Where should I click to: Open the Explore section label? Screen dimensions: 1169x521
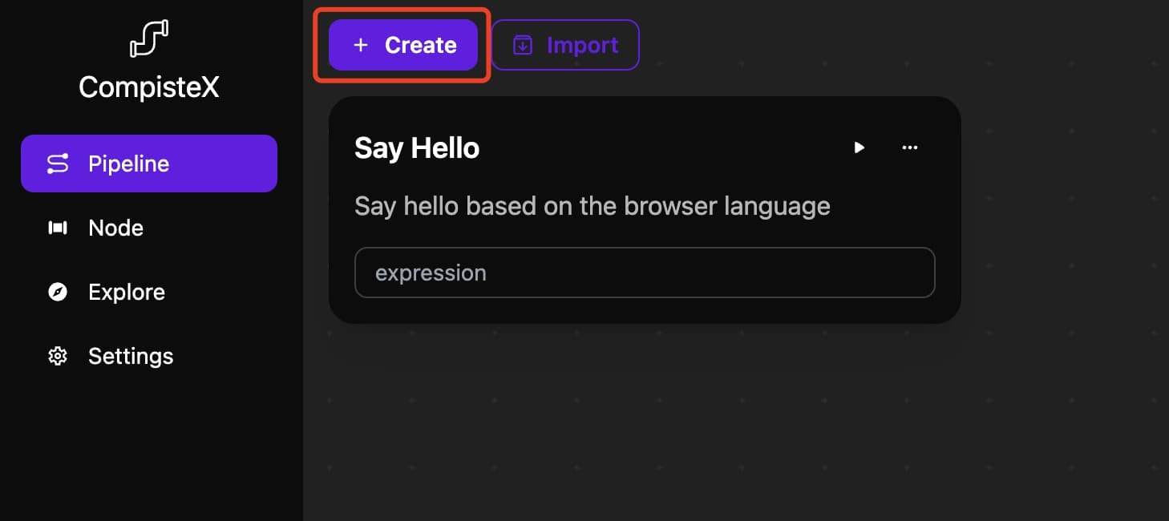click(127, 292)
